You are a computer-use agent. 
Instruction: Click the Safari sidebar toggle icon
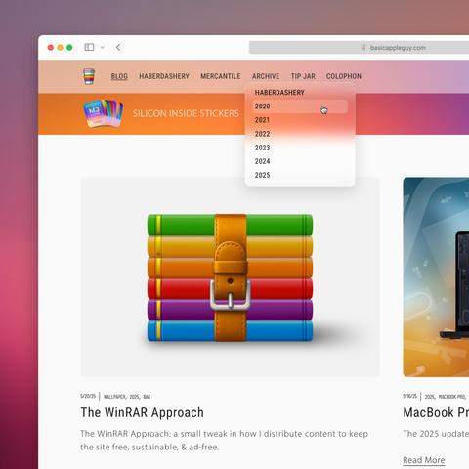(x=89, y=47)
